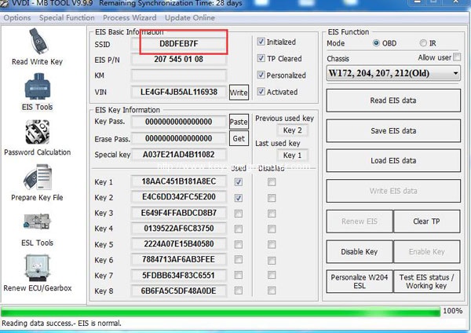The height and width of the screenshot is (333, 471).
Task: Open the ESL Tools section
Action: tap(37, 226)
